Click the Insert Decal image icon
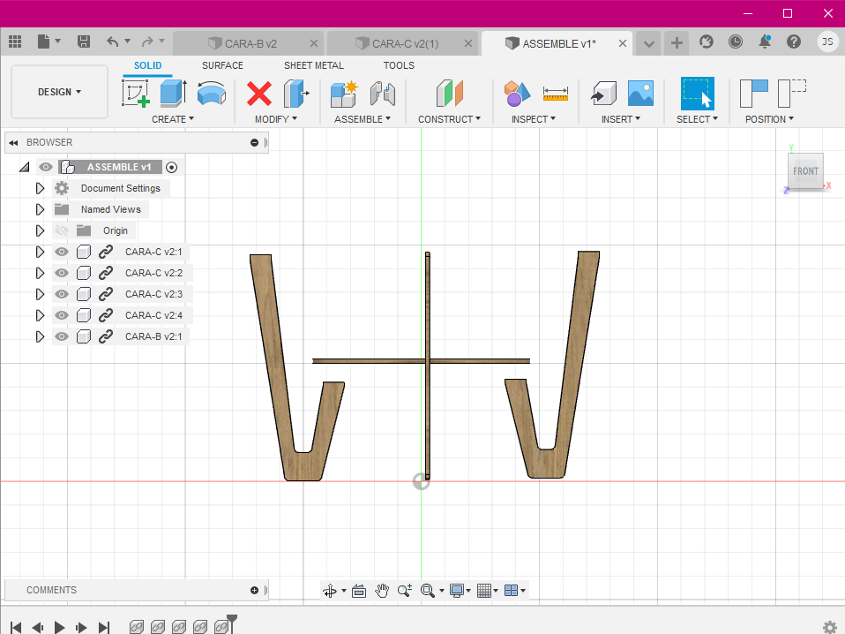This screenshot has height=634, width=845. 640,93
